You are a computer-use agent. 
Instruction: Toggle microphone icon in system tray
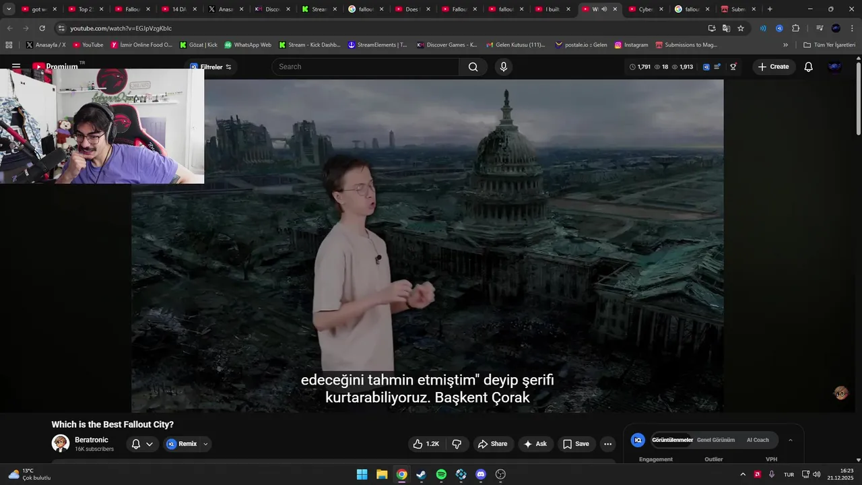[772, 474]
